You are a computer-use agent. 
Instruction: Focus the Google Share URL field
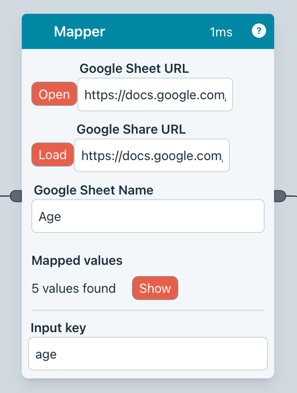click(x=152, y=156)
